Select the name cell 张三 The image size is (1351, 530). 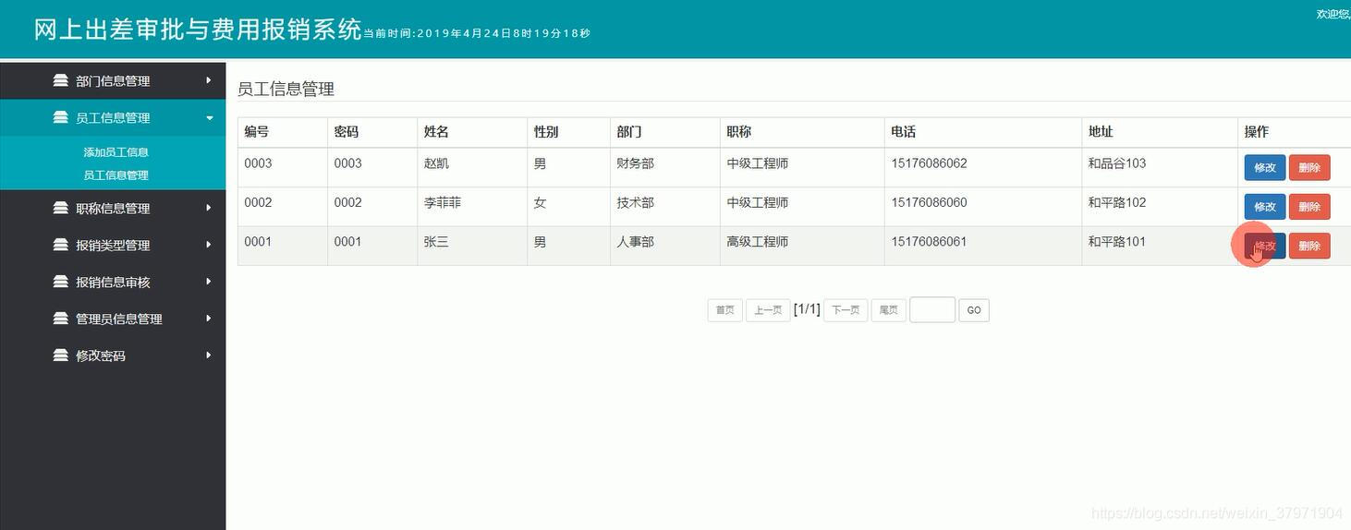pos(436,242)
